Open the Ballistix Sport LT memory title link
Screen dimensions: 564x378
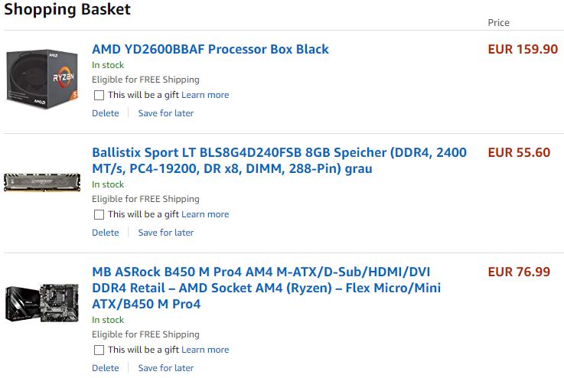[279, 160]
